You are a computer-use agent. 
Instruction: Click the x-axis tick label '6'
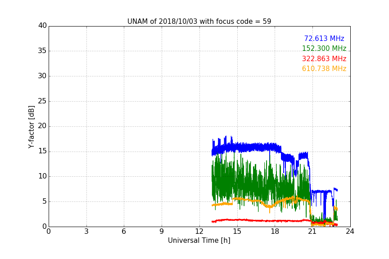[124, 232]
